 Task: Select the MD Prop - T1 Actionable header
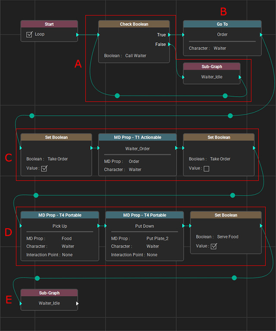[x=138, y=137]
